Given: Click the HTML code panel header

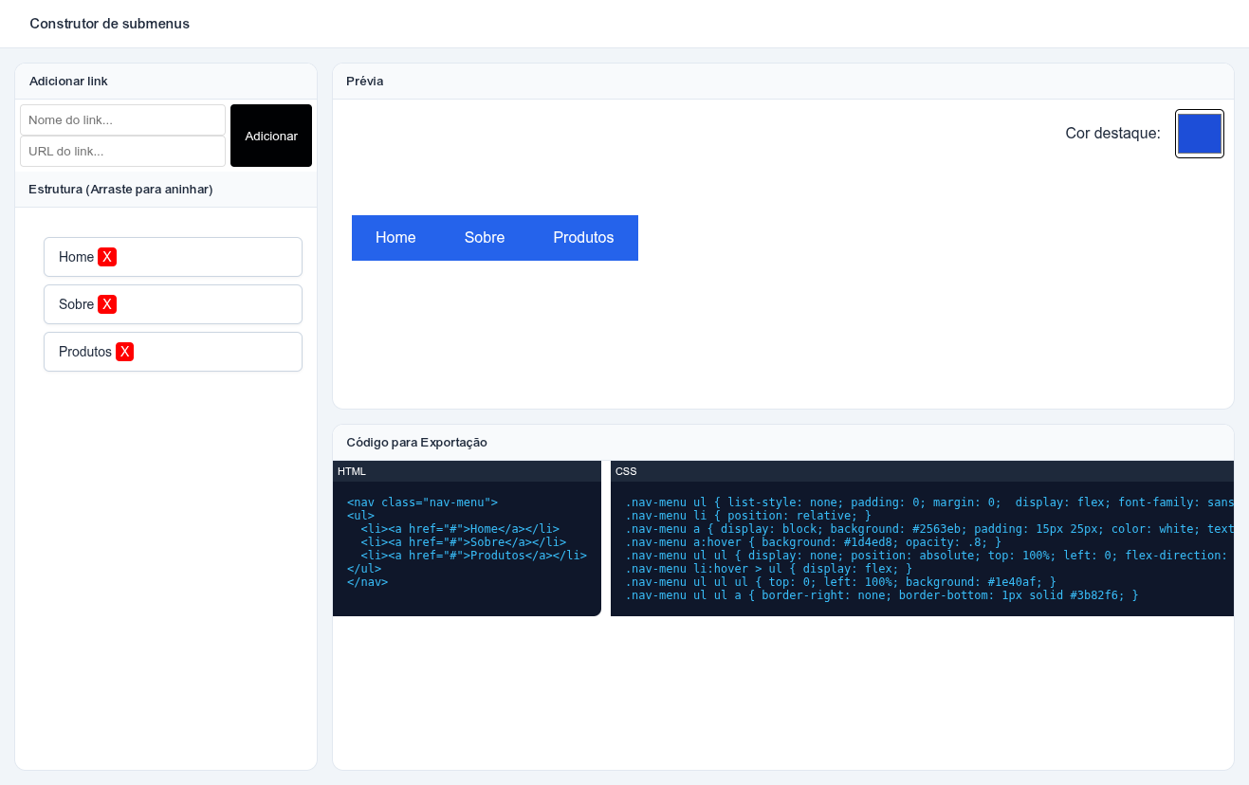Looking at the screenshot, I should pos(352,471).
